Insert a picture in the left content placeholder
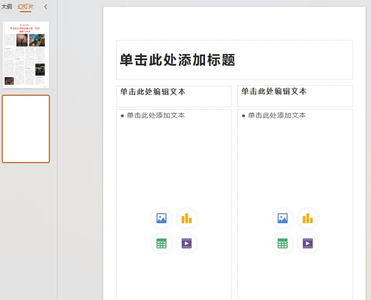Screen dimensions: 371x300 [161, 218]
